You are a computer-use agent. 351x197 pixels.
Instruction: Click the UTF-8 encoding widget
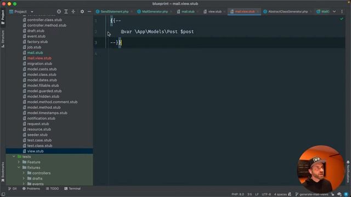[266, 194]
